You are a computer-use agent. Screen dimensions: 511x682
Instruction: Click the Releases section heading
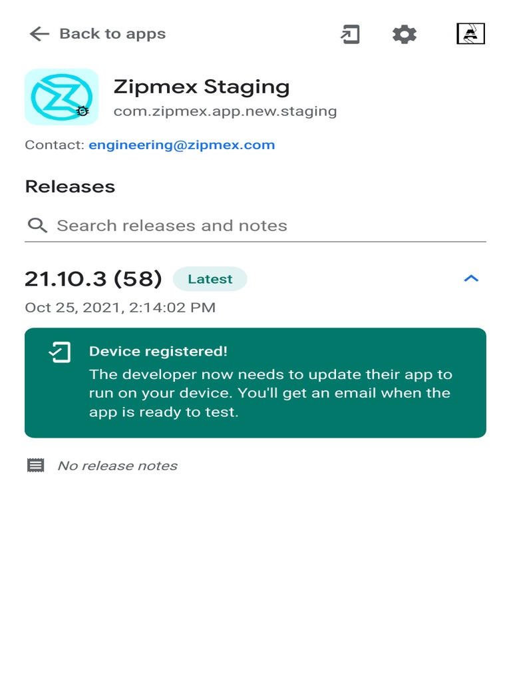coord(70,186)
